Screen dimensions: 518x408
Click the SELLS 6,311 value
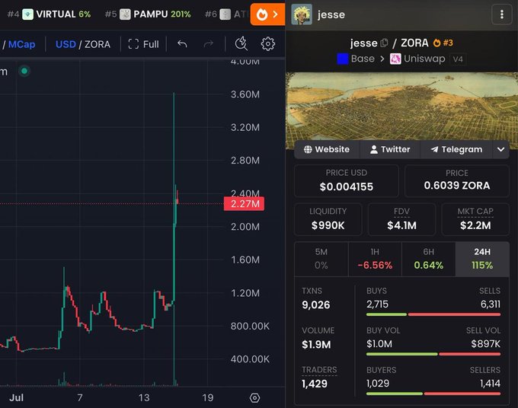(x=491, y=304)
